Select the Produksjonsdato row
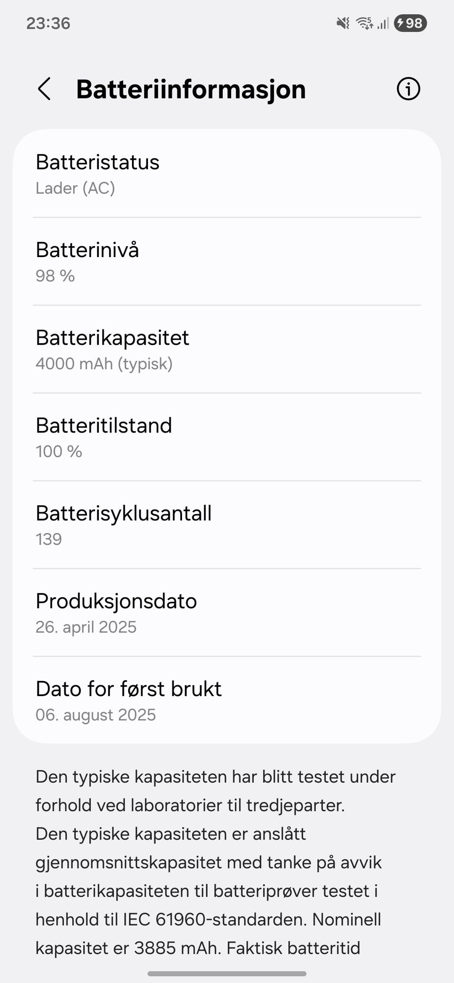 coord(227,613)
